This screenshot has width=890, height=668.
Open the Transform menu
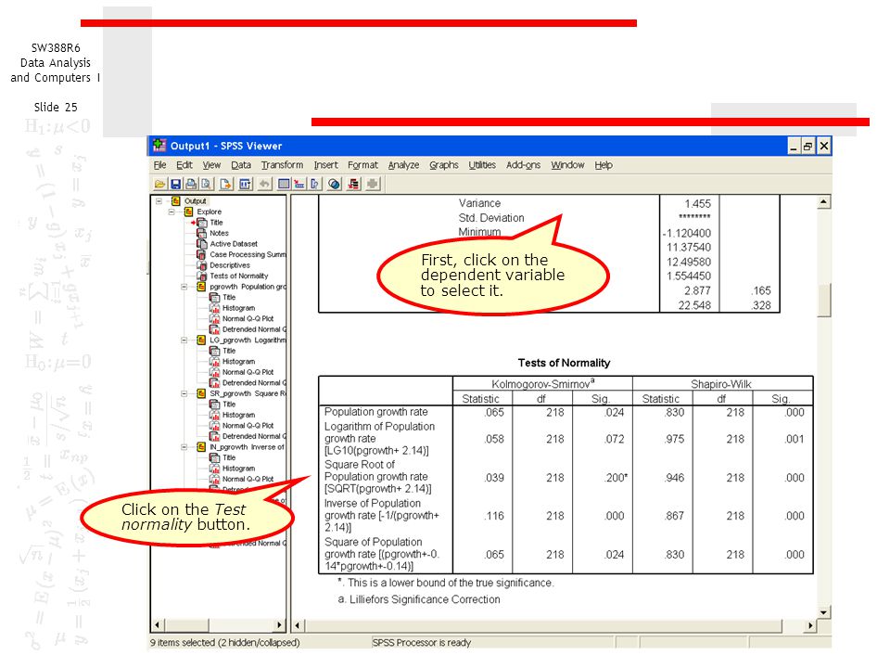coord(282,165)
